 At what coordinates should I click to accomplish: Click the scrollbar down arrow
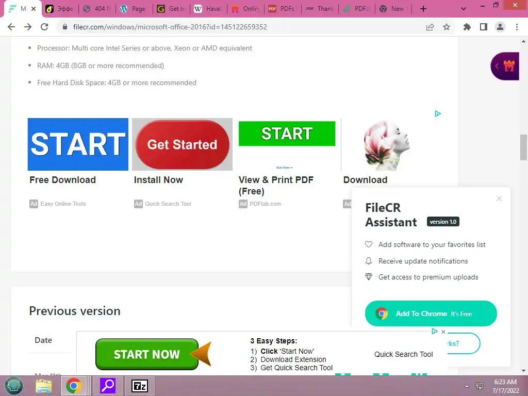click(524, 371)
